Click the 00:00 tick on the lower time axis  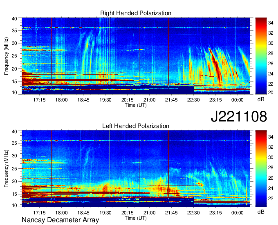[238, 212]
